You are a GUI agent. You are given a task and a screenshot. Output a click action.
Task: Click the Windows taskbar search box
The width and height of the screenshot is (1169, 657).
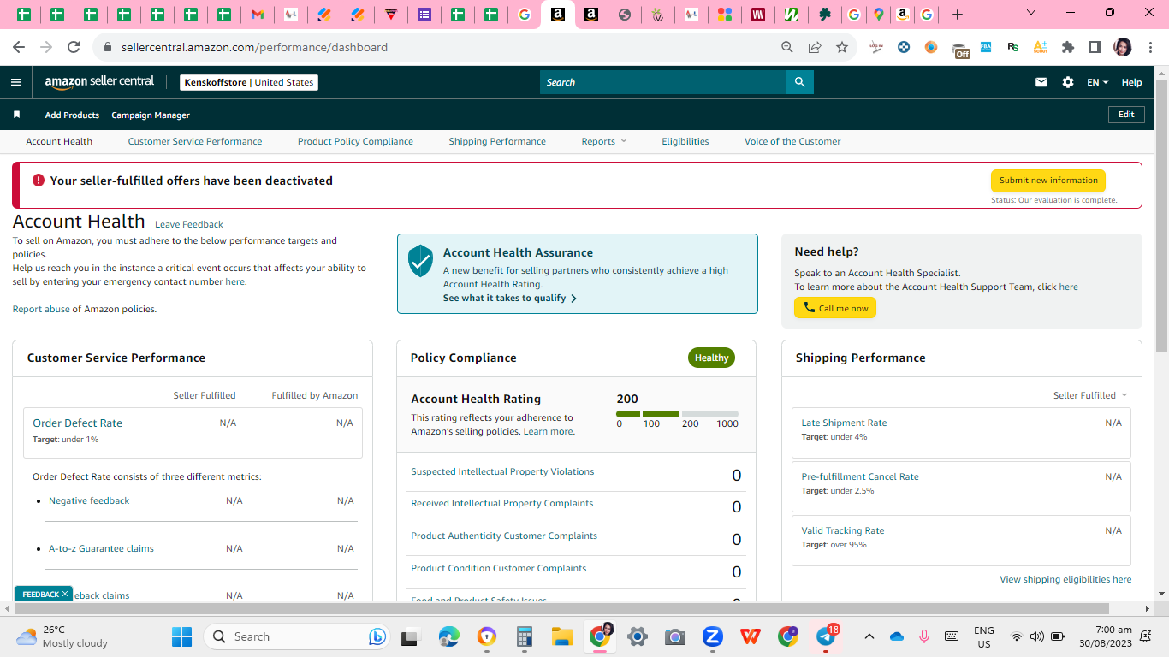pos(299,636)
